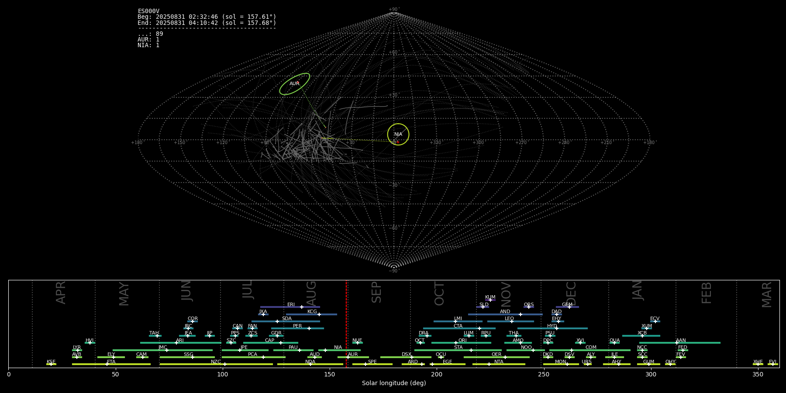Click the NIA label inside the yellow circle
The width and height of the screenshot is (786, 393).
398,134
